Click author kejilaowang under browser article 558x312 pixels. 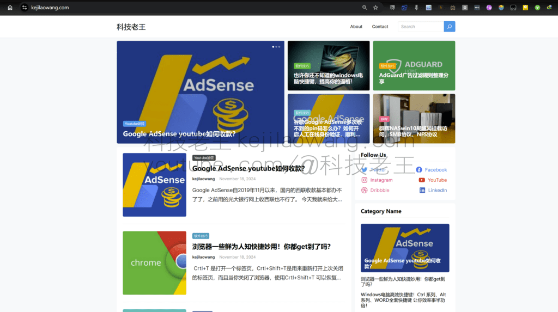point(204,257)
